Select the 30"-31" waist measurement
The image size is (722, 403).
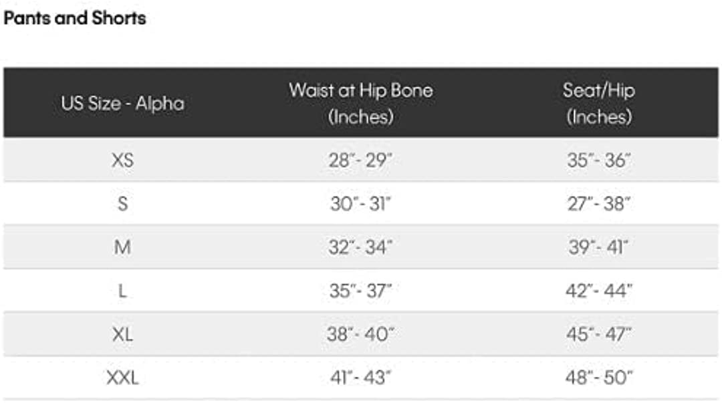[361, 204]
